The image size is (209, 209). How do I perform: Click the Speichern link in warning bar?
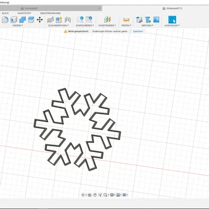pyautogui.click(x=138, y=31)
